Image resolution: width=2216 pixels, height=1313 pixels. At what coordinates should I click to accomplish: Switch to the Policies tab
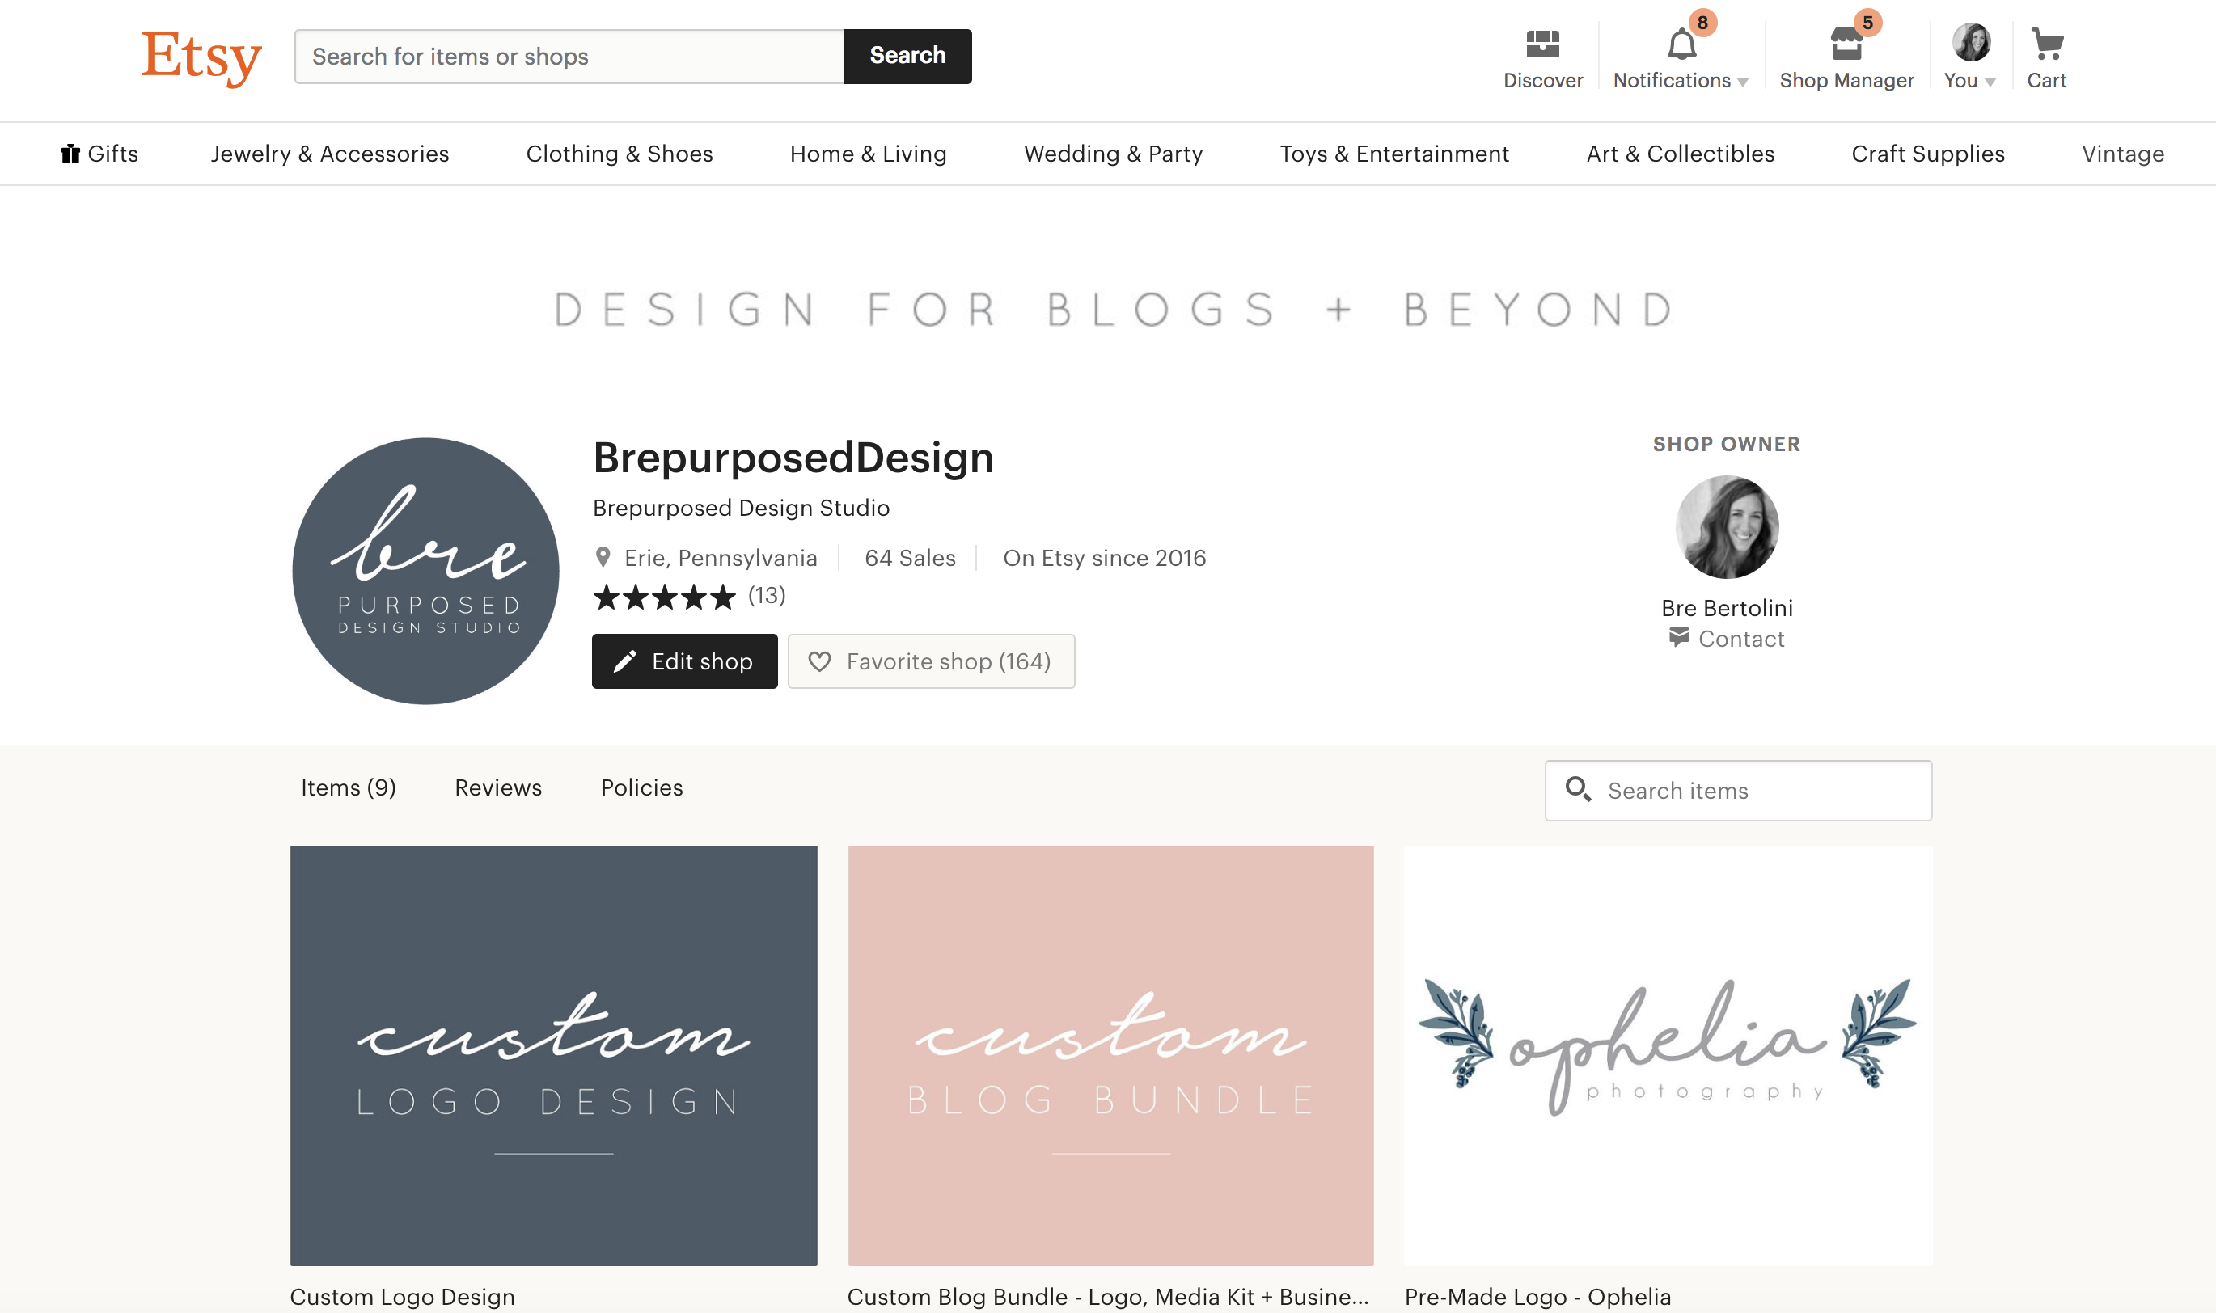(x=641, y=787)
